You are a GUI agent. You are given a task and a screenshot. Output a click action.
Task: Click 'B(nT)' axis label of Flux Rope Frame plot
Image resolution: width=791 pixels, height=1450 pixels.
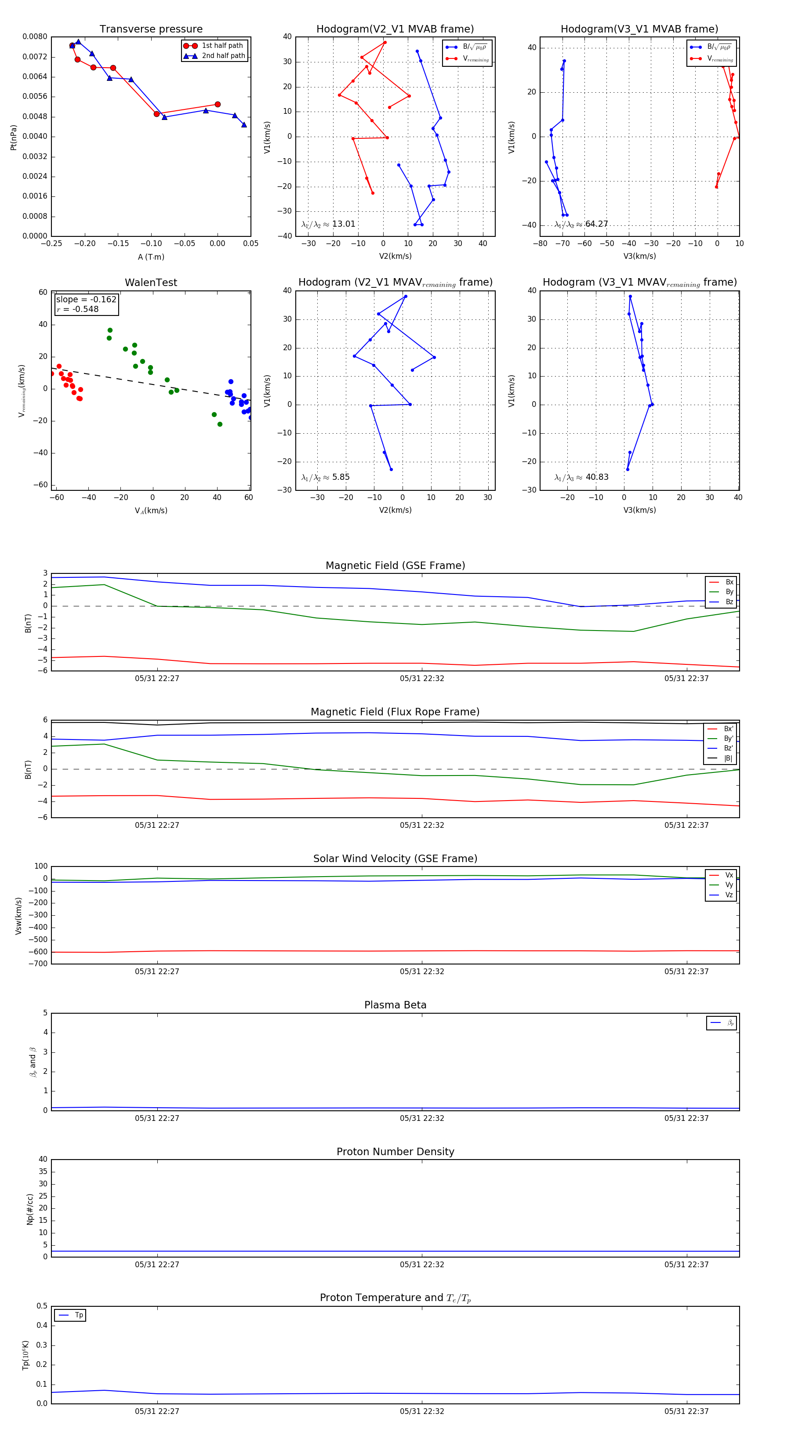[28, 769]
